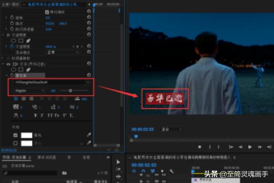Image resolution: width=274 pixels, height=183 pixels.
Task: Switch to the Media Browser tab
Action: (x=47, y=157)
